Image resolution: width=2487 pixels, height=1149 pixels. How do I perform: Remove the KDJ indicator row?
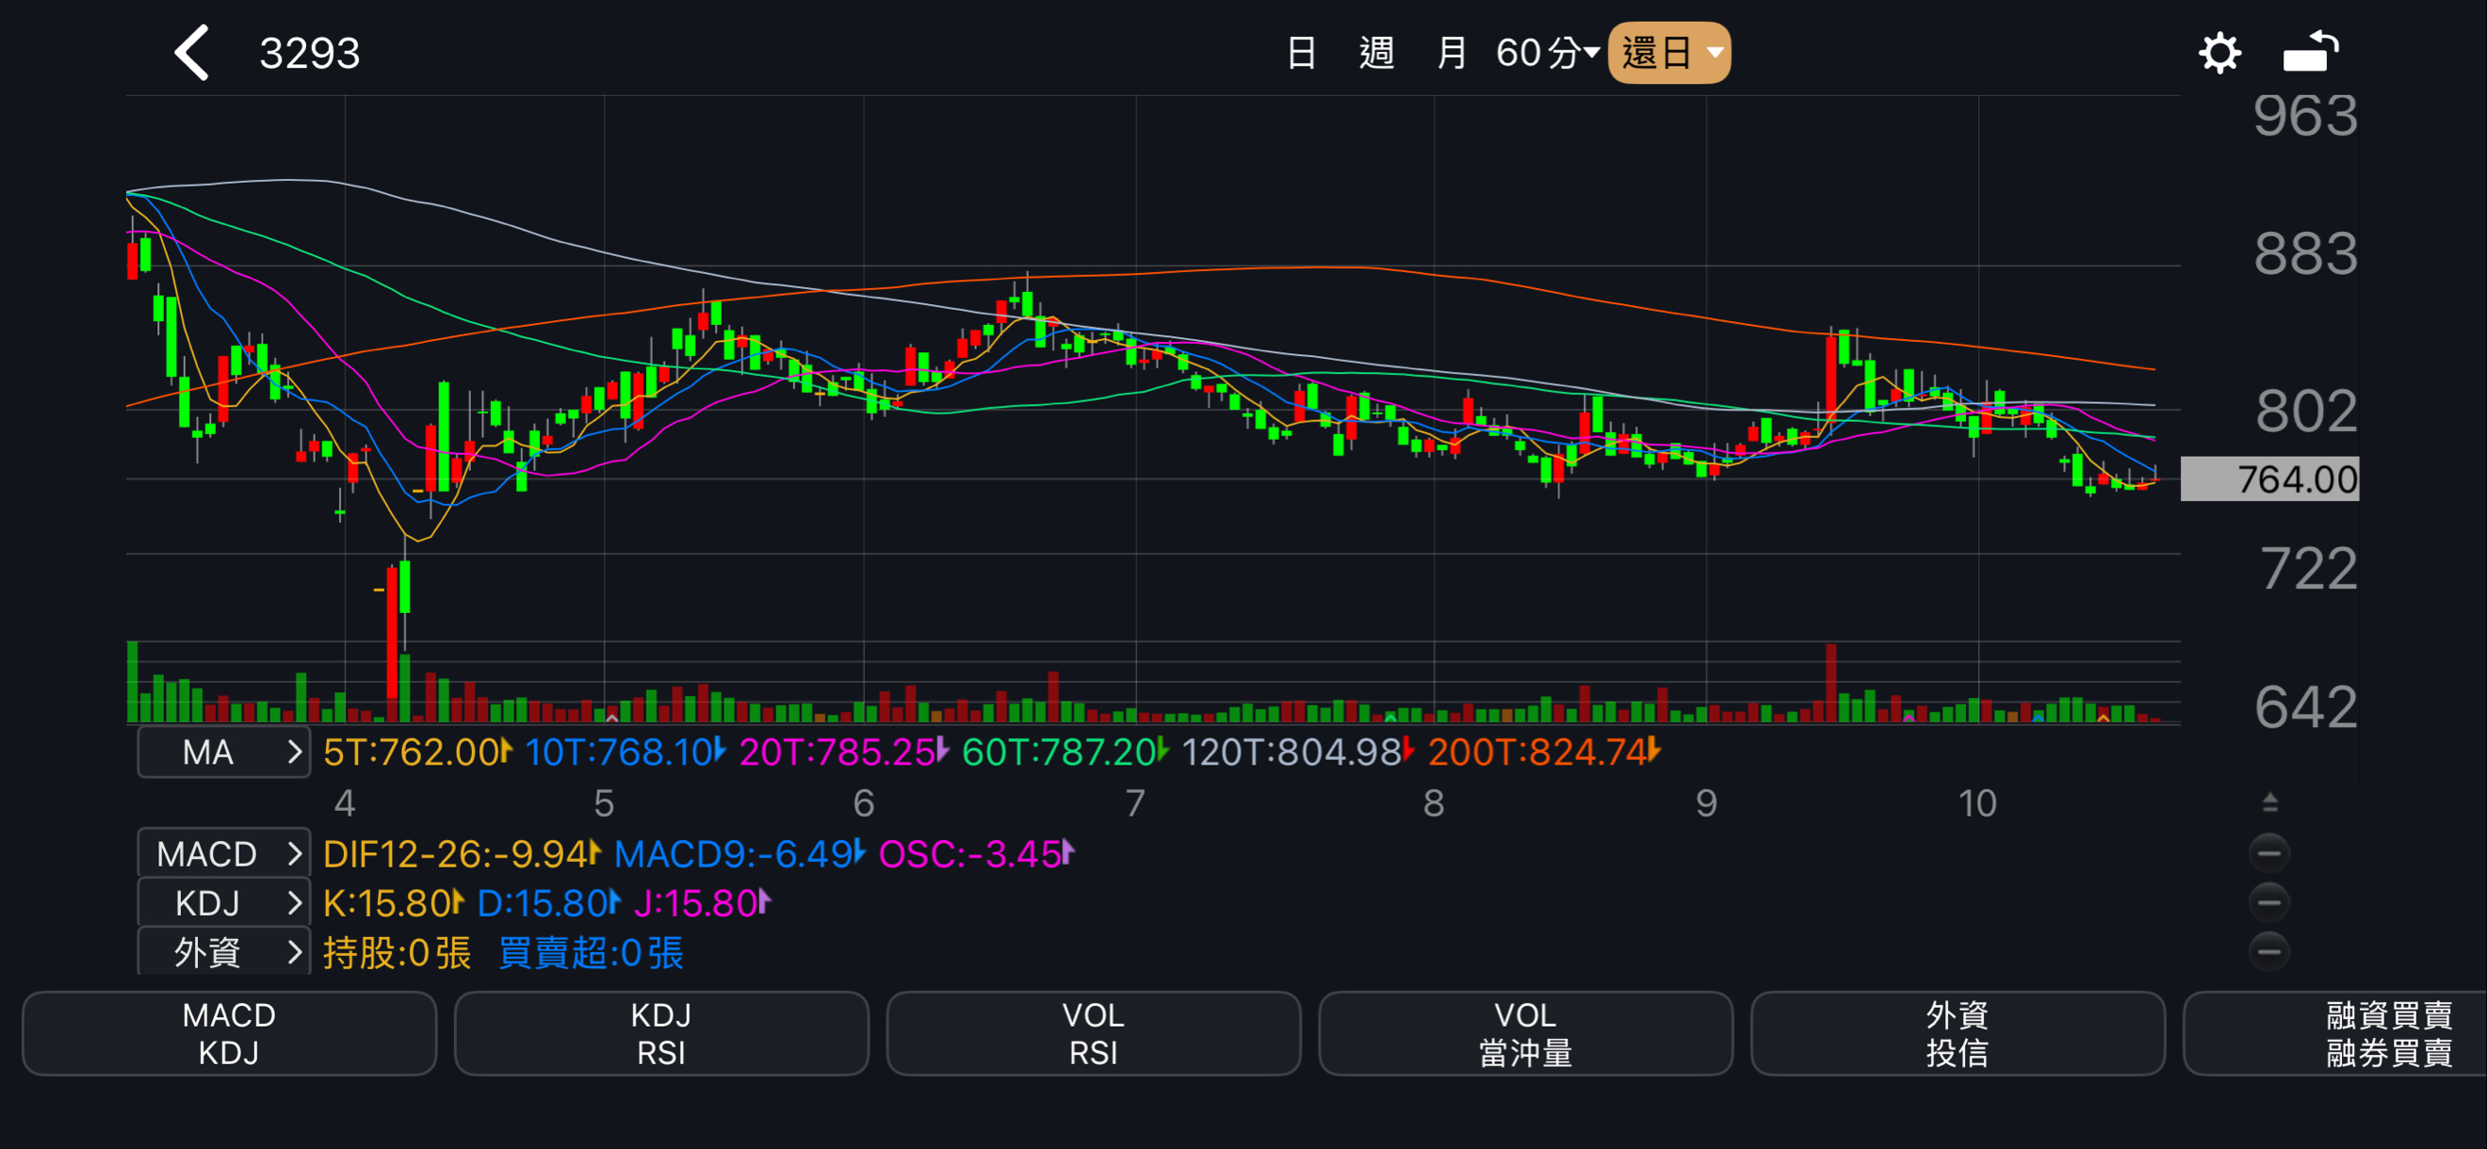click(x=2268, y=903)
